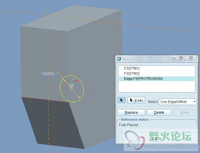Select Edge:F5(PROTRUSION) reference entry

157,79
